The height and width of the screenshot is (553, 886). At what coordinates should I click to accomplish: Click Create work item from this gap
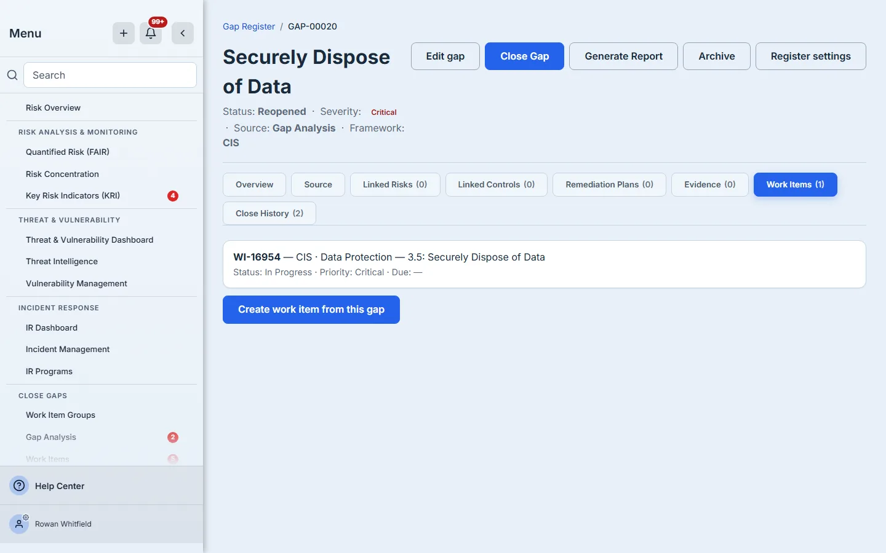click(311, 310)
